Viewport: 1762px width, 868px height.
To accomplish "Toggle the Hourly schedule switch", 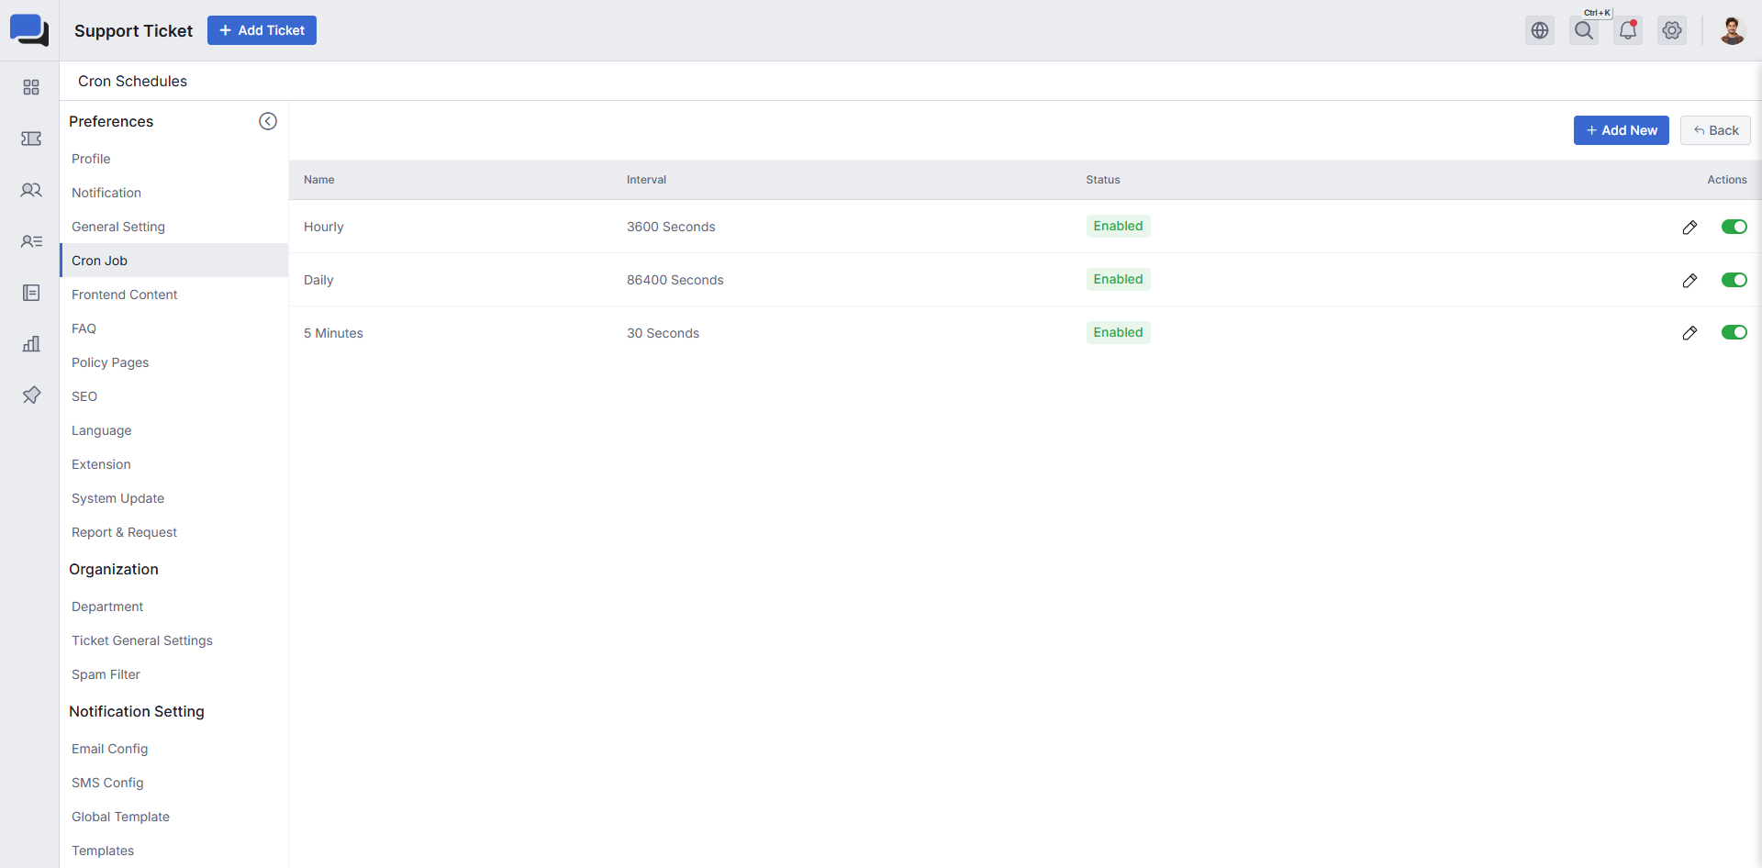I will pyautogui.click(x=1734, y=227).
